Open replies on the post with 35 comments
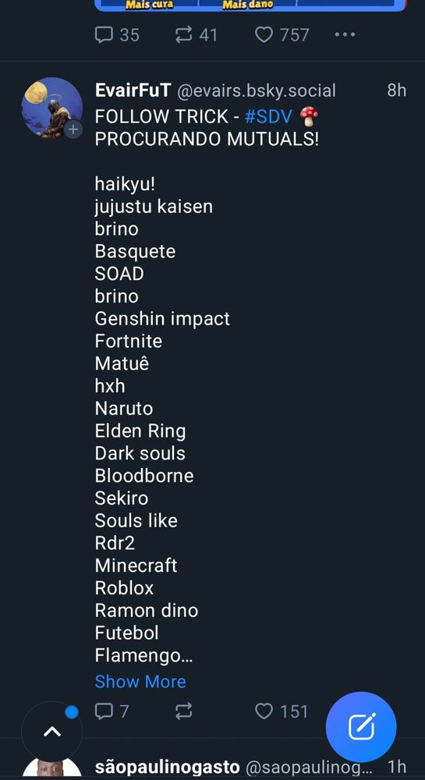Image resolution: width=425 pixels, height=780 pixels. click(x=117, y=35)
